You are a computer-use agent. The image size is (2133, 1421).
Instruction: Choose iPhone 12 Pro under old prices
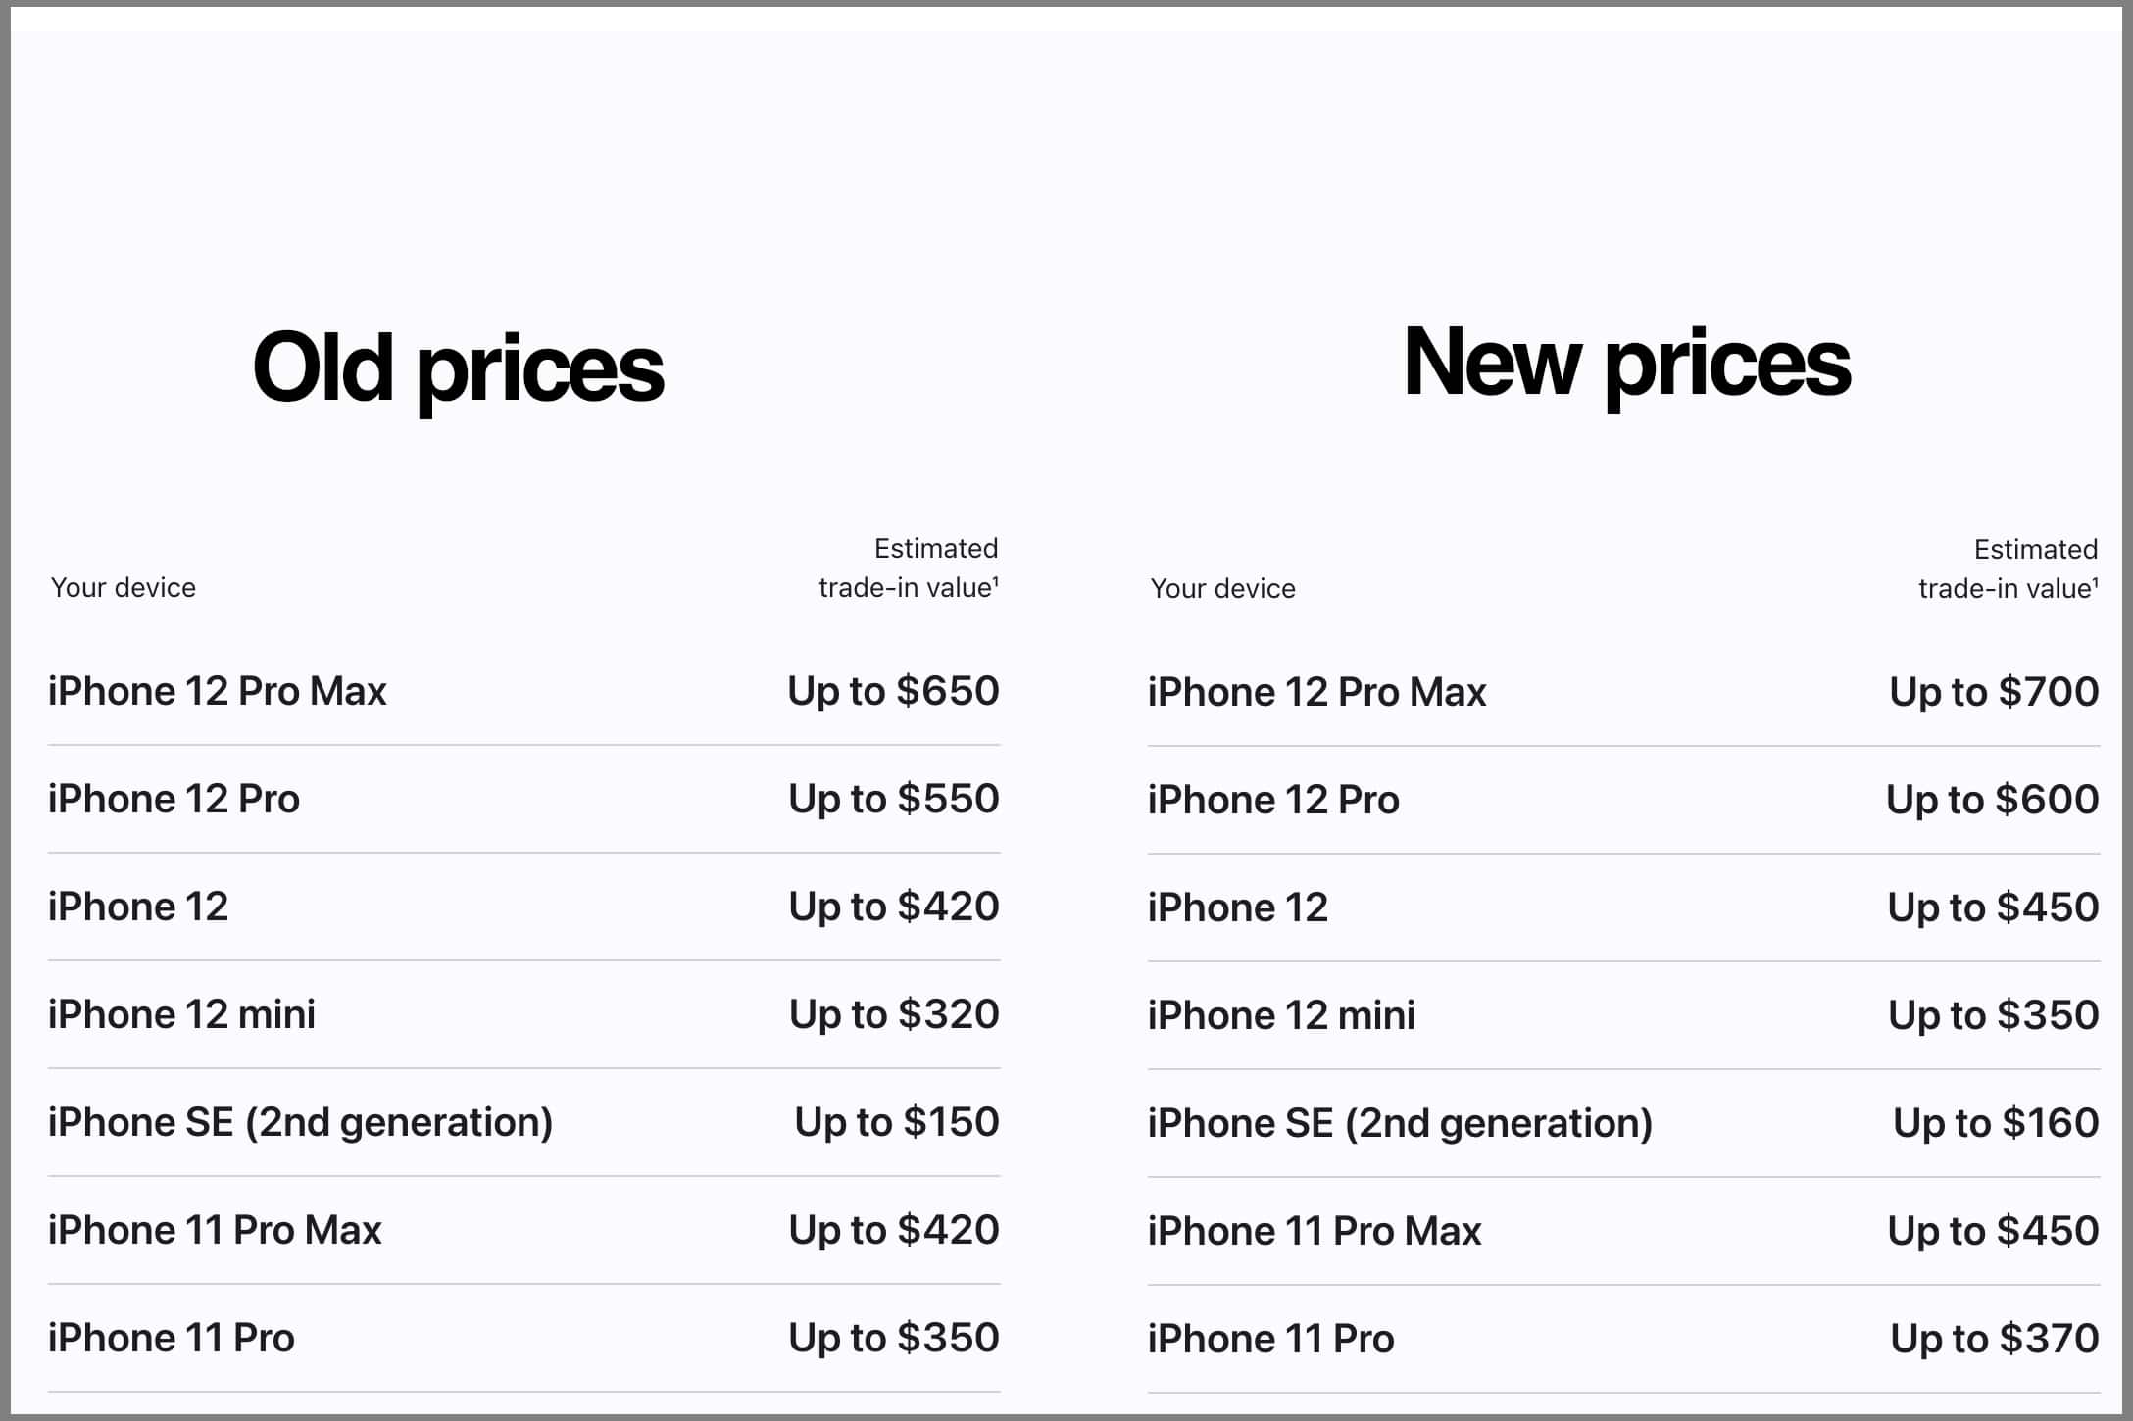tap(174, 799)
